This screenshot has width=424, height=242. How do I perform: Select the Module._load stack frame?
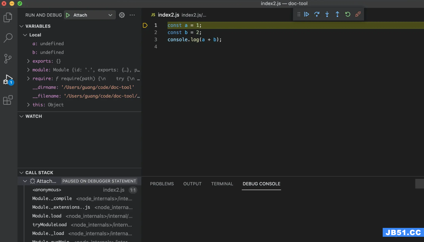coord(79,233)
